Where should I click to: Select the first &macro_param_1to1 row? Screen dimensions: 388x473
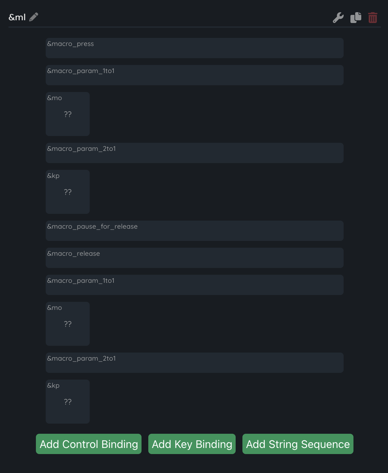(195, 75)
